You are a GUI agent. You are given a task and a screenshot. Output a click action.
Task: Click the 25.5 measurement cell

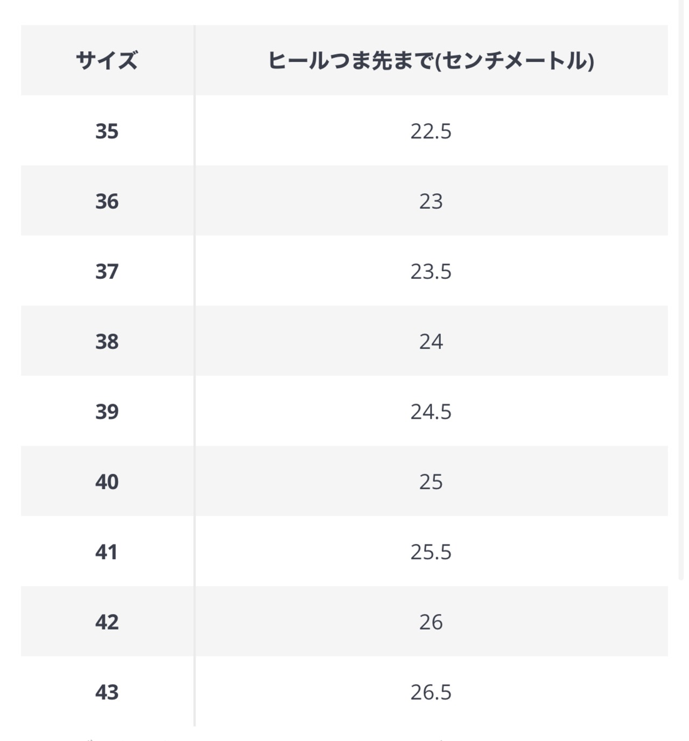(431, 552)
